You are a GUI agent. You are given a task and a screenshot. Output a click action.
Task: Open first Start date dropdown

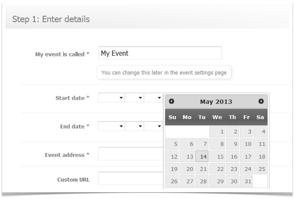111,98
